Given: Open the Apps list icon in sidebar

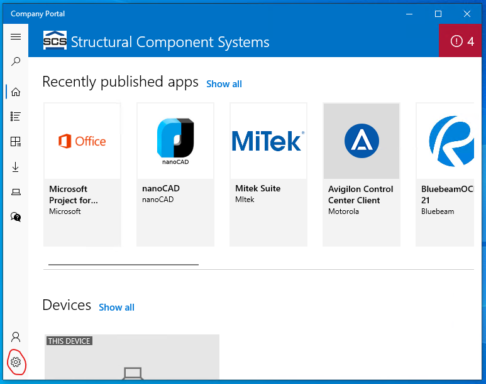Looking at the screenshot, I should 16,117.
